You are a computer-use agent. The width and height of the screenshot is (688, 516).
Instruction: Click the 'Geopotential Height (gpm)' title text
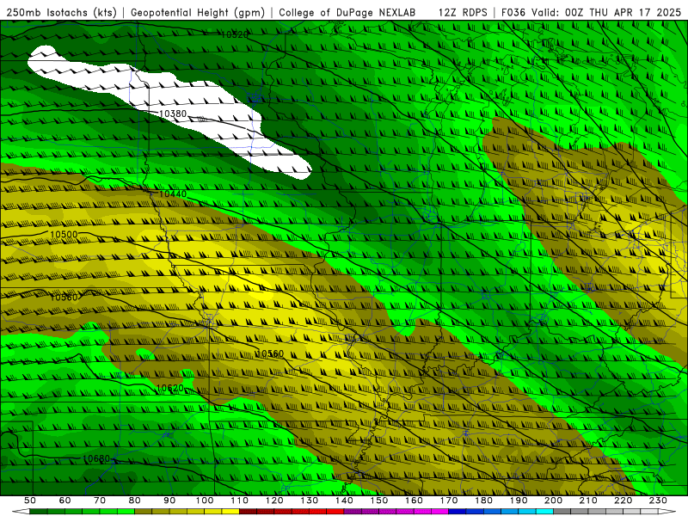click(198, 12)
